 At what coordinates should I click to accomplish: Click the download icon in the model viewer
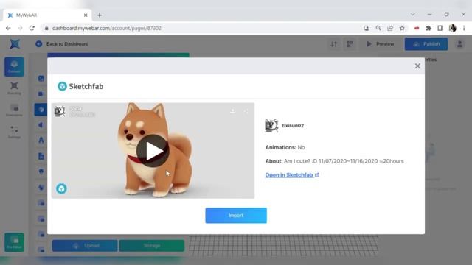pyautogui.click(x=233, y=111)
